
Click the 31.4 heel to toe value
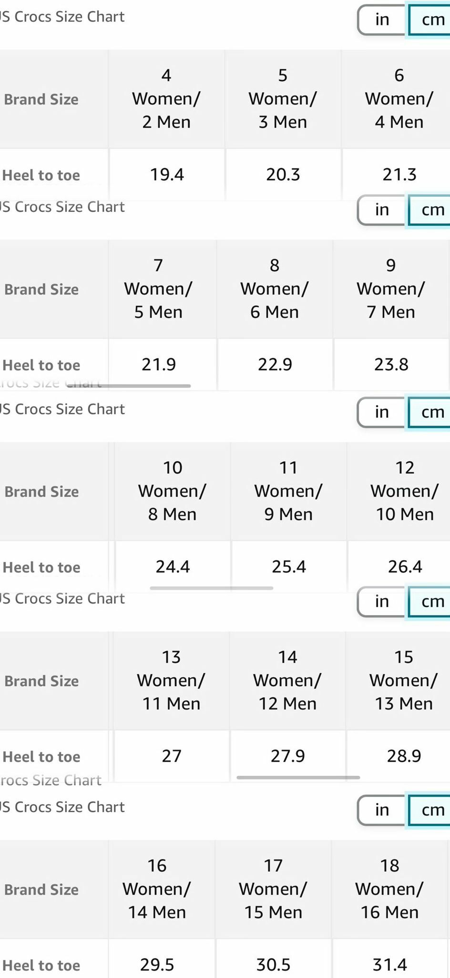[389, 965]
